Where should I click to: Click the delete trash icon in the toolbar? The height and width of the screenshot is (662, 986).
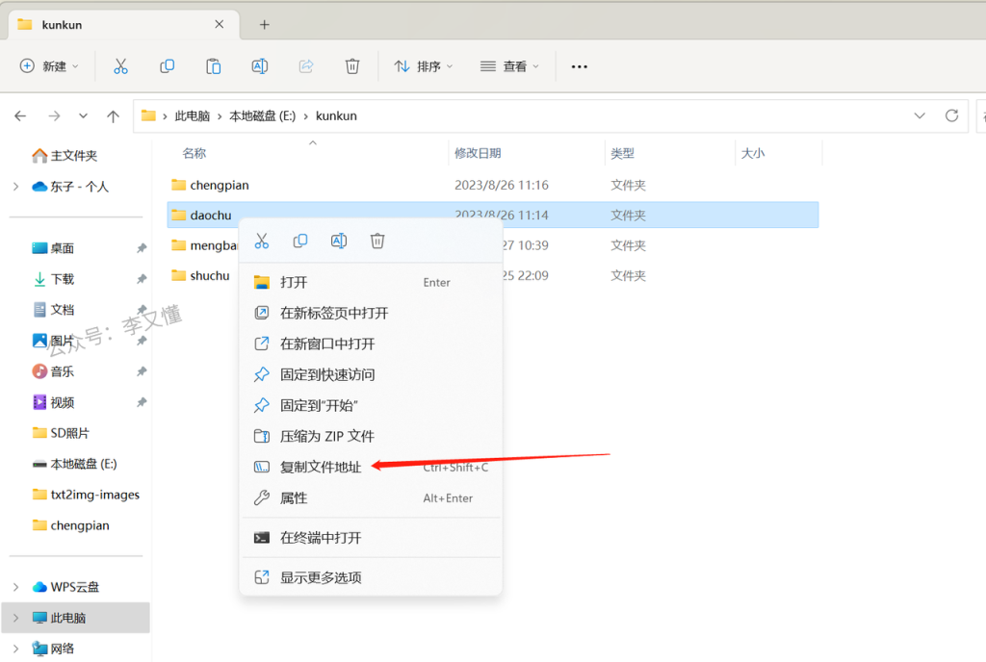click(352, 66)
